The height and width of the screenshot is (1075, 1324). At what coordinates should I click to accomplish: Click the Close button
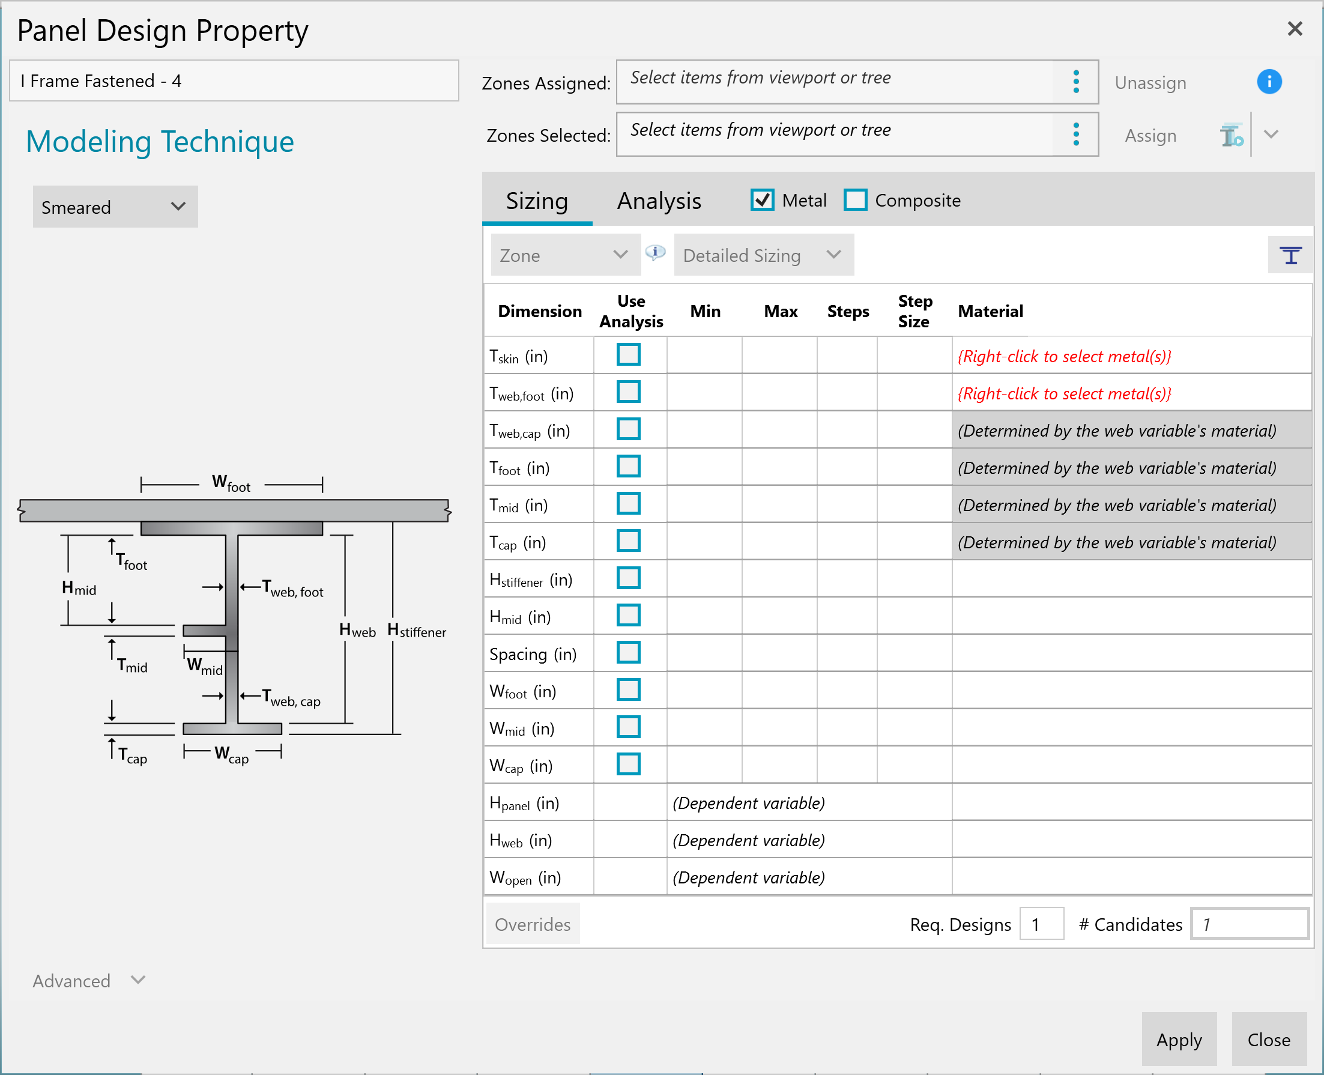click(x=1269, y=1040)
